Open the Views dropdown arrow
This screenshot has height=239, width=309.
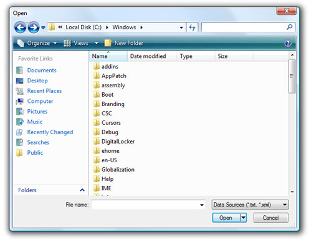(97, 43)
